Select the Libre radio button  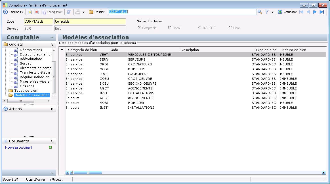pos(230,28)
